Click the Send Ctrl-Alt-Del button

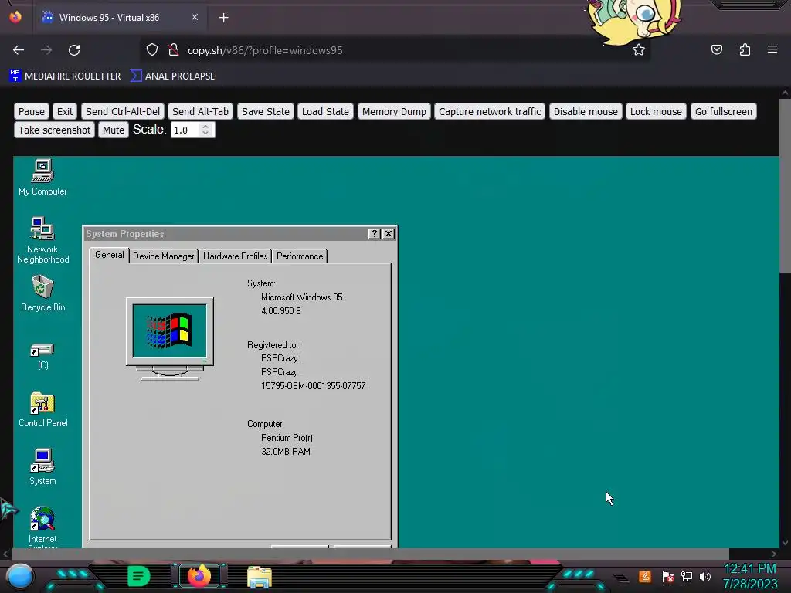tap(123, 111)
